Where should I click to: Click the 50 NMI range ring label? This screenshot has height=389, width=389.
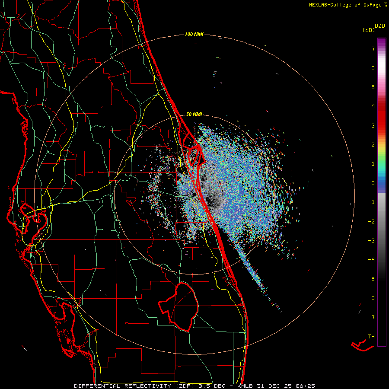(x=194, y=115)
